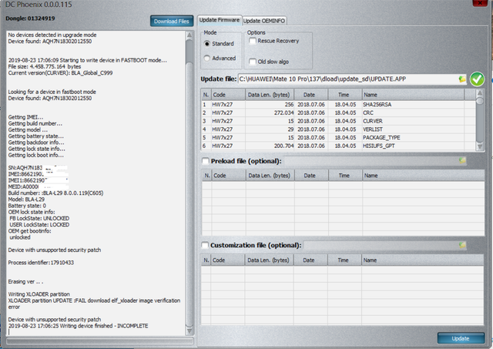Open customization file browse folder icon

462,245
